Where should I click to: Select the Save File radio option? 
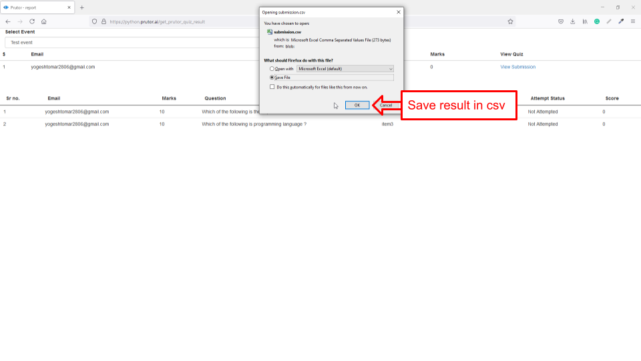272,78
